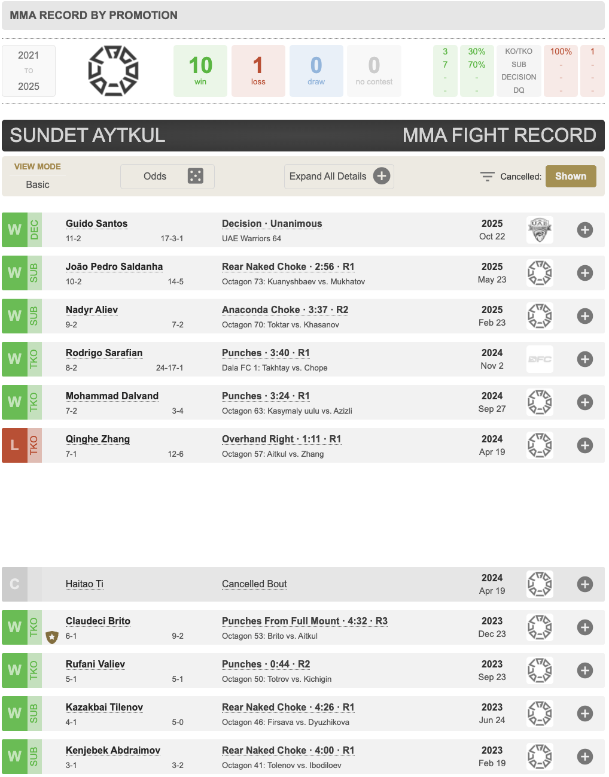Toggle the Odds view switch
This screenshot has width=609, height=777.
coord(168,176)
